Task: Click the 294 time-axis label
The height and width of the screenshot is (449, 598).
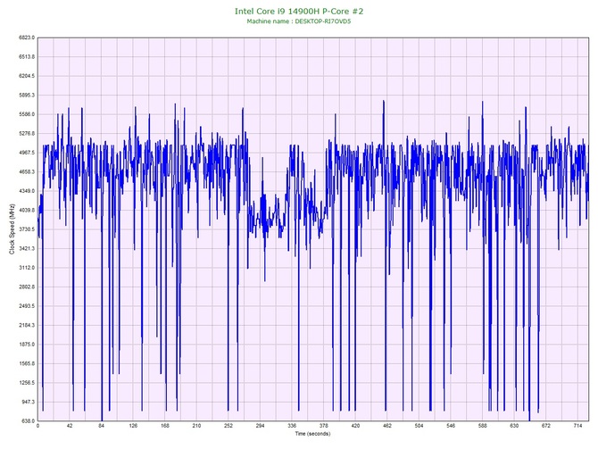Action: click(x=260, y=426)
